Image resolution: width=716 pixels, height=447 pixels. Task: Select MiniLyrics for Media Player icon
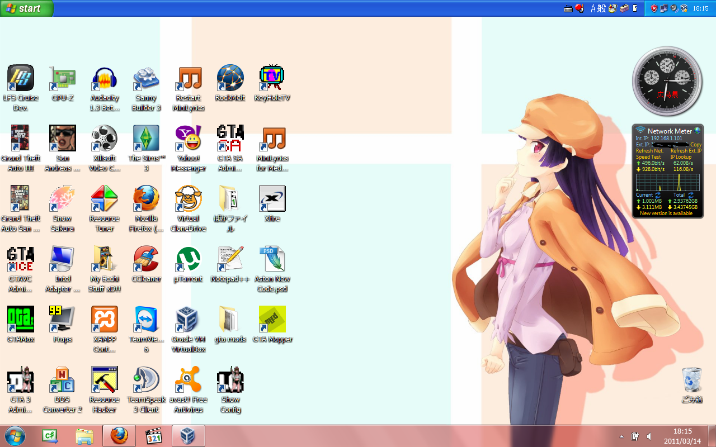point(272,148)
